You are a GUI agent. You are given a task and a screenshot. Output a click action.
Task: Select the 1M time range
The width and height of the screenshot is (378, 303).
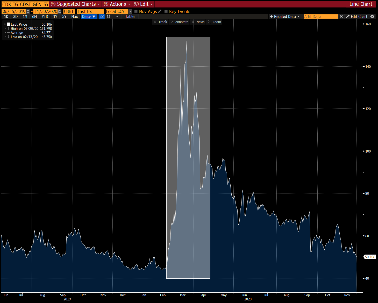25,16
